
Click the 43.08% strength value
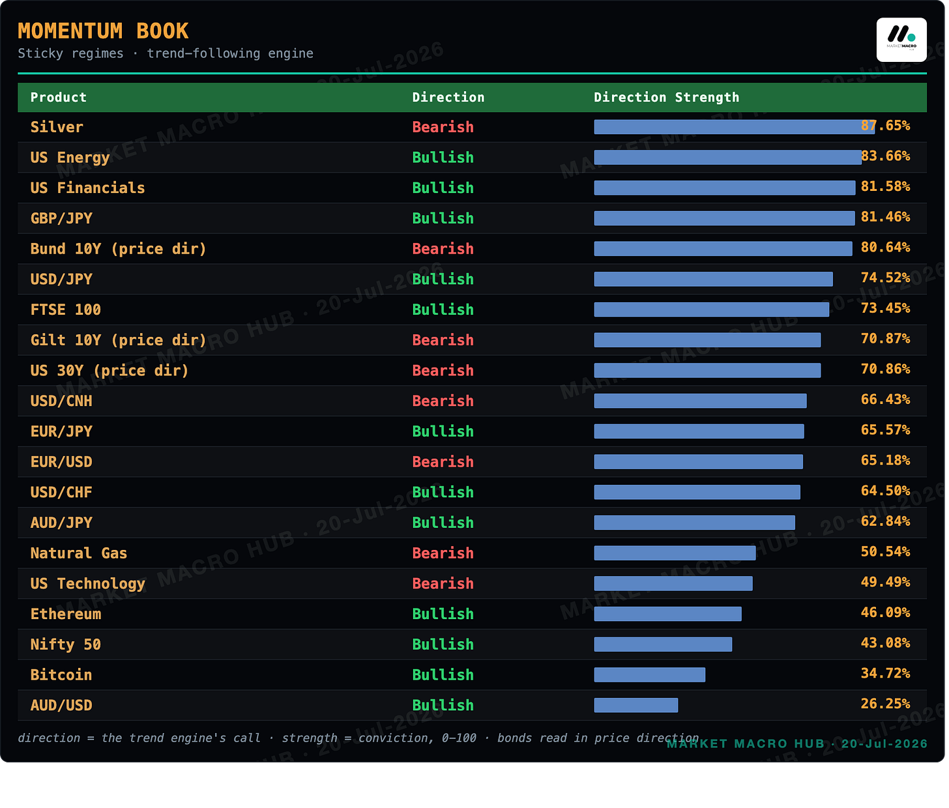(885, 642)
